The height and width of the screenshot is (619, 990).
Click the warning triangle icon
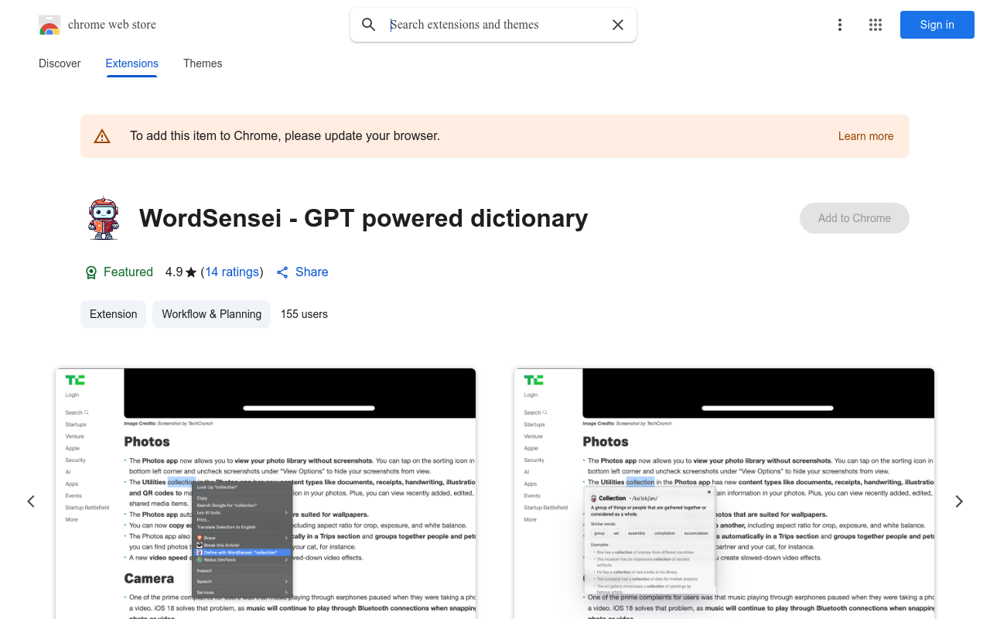point(102,136)
